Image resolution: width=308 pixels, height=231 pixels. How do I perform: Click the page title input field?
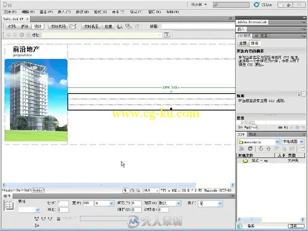point(198,26)
